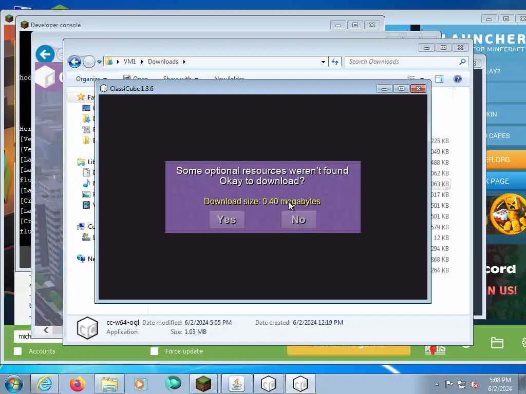This screenshot has height=394, width=526.
Task: Select the Computer node in the navigation pane
Action: [86, 226]
